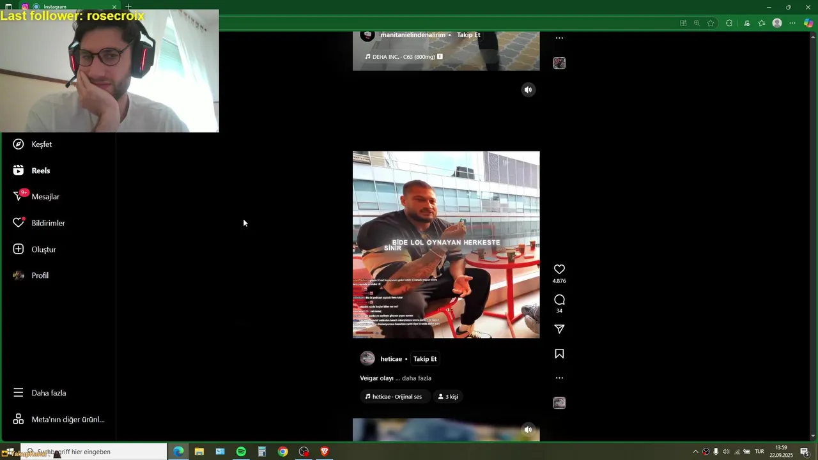
Task: Open File Explorer from the taskbar
Action: tap(199, 452)
